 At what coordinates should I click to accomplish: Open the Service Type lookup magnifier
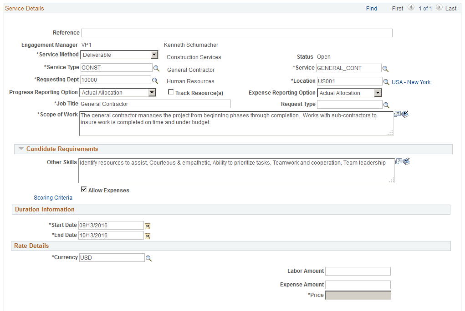pos(157,67)
